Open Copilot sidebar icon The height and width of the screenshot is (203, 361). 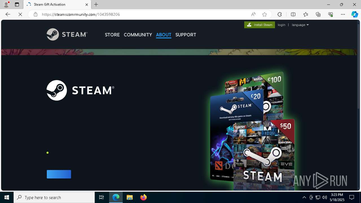coord(355,14)
